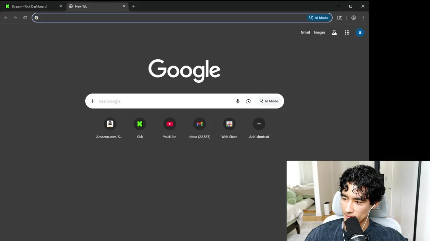Go forward with the forward arrow
The height and width of the screenshot is (241, 430).
[15, 18]
